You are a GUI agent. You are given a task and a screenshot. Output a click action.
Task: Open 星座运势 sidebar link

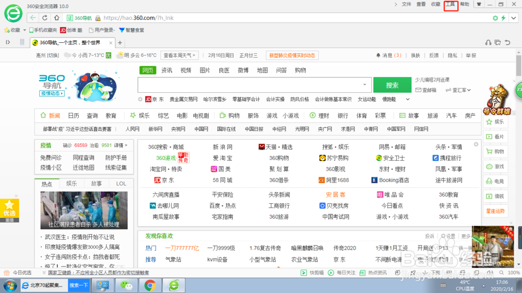coord(495,211)
